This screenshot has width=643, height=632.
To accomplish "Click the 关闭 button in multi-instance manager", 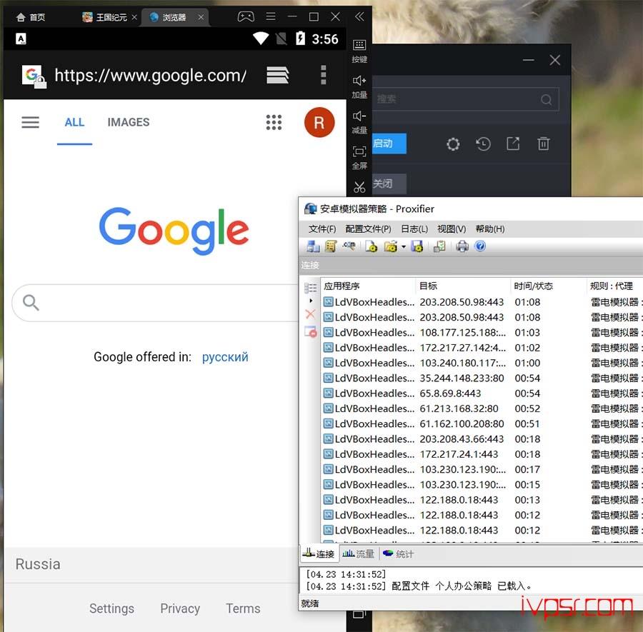I will pyautogui.click(x=389, y=184).
